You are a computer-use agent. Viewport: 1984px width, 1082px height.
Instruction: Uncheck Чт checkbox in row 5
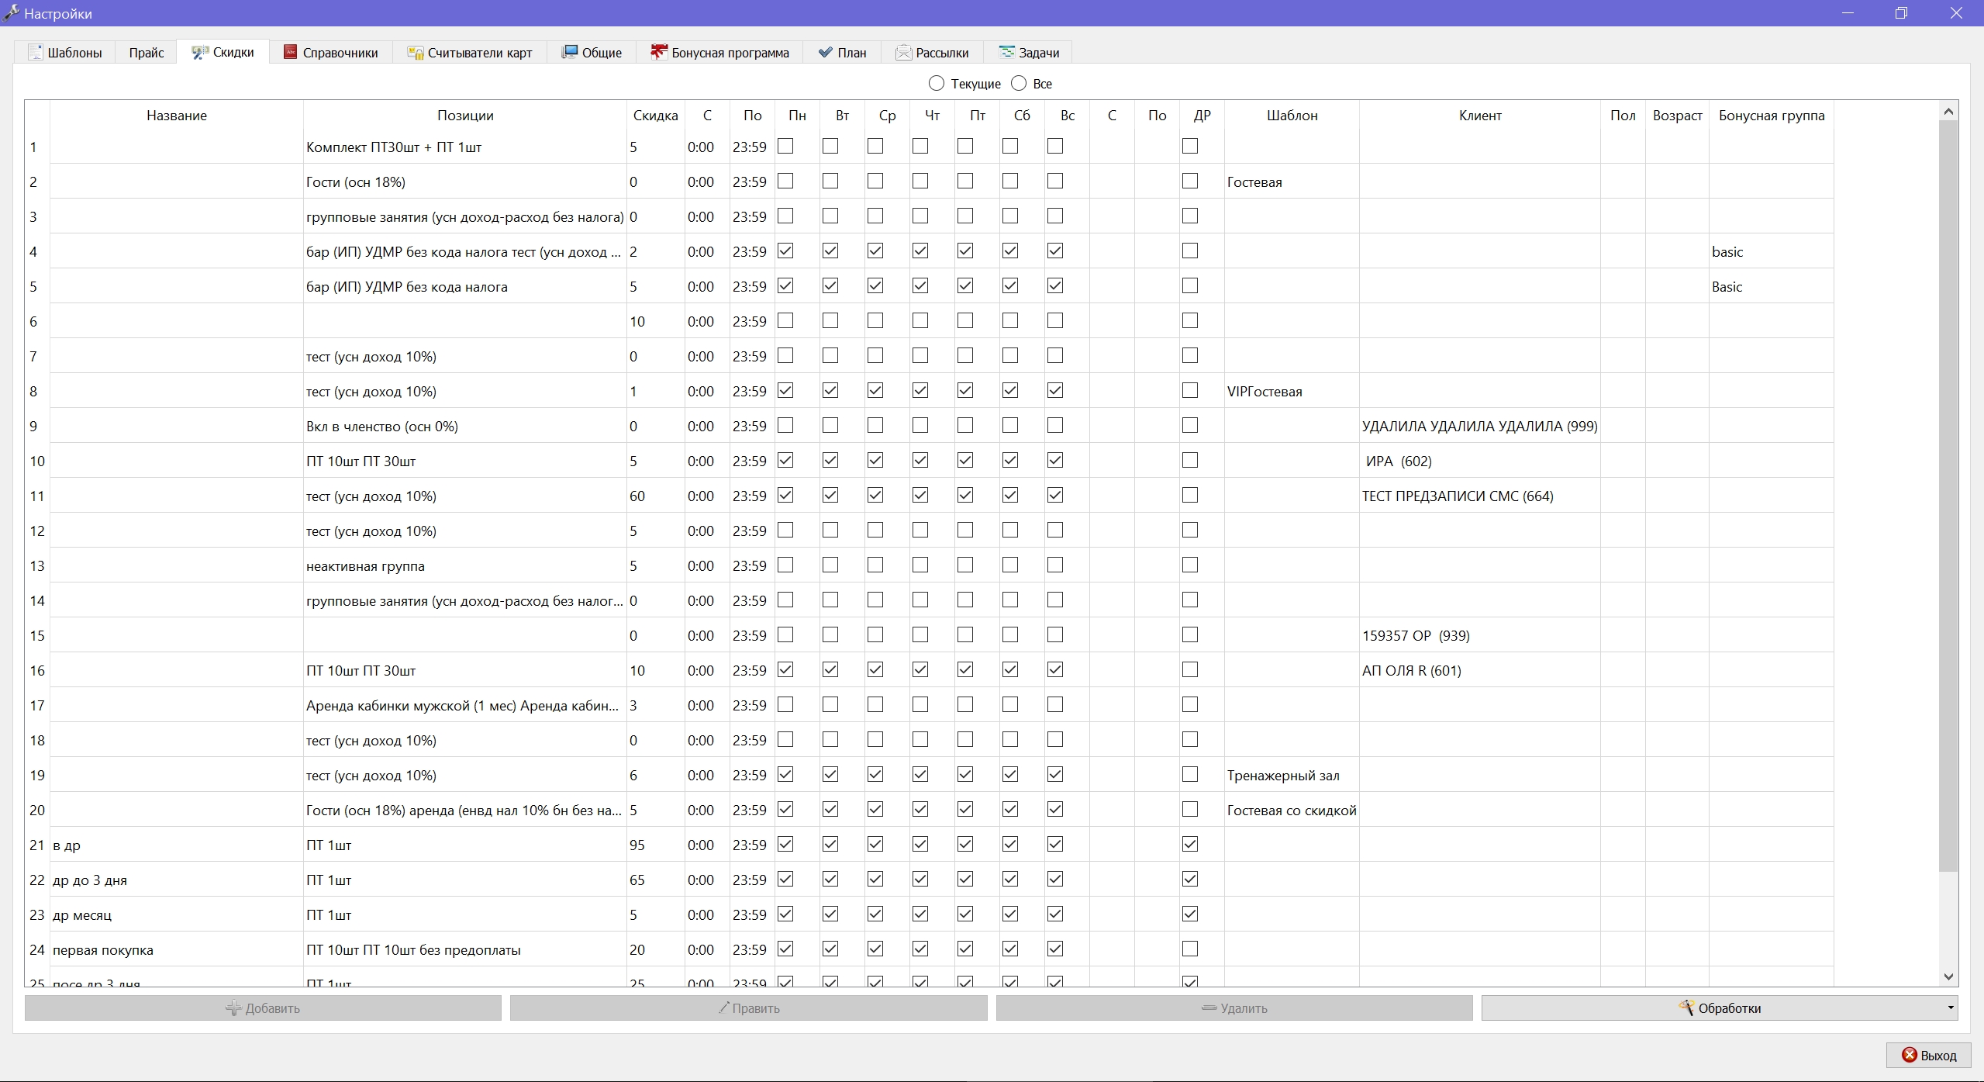(920, 285)
